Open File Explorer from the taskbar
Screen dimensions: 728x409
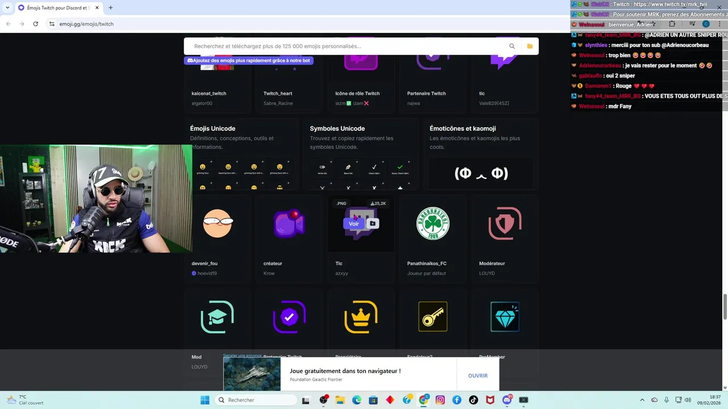pos(340,400)
